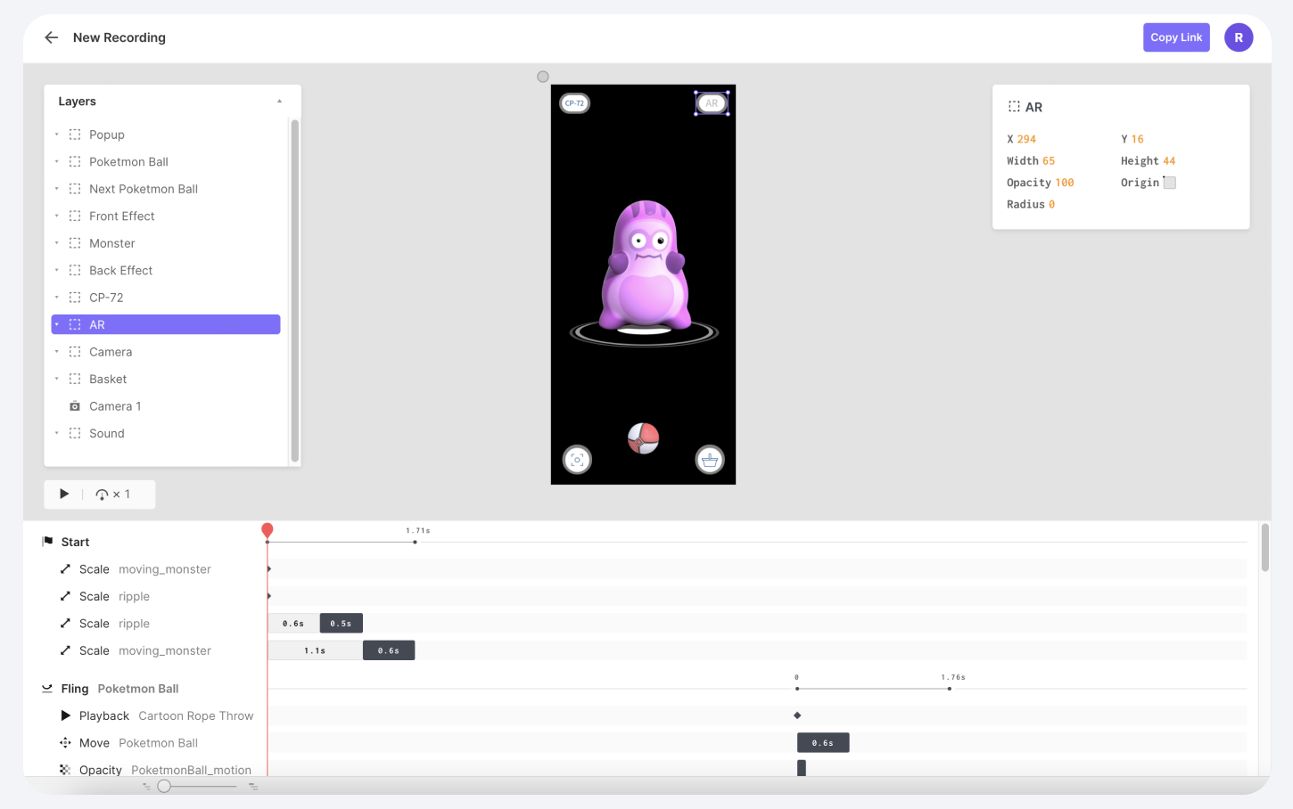This screenshot has height=809, width=1293.
Task: Expand the Poketmon Ball layer arrow
Action: tap(57, 162)
